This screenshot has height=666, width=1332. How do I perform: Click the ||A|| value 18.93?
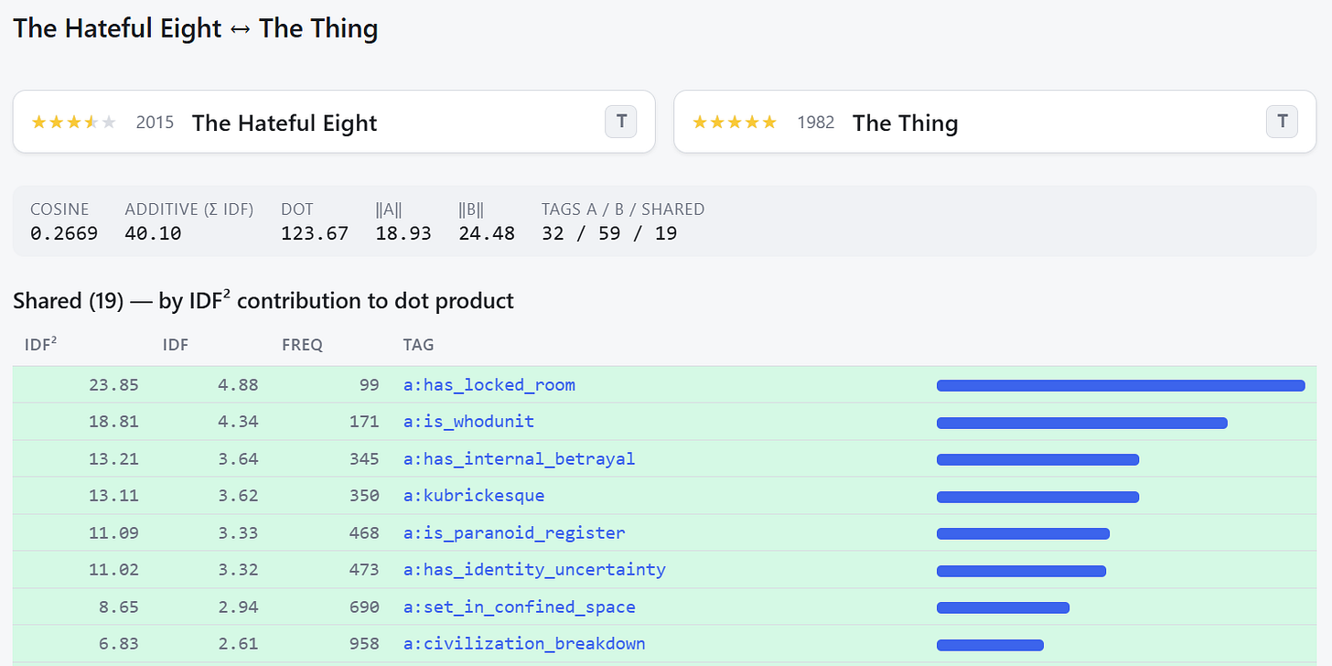point(403,233)
